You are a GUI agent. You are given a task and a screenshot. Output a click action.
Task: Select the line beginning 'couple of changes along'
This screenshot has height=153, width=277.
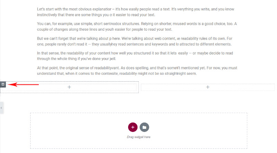[x=105, y=29]
